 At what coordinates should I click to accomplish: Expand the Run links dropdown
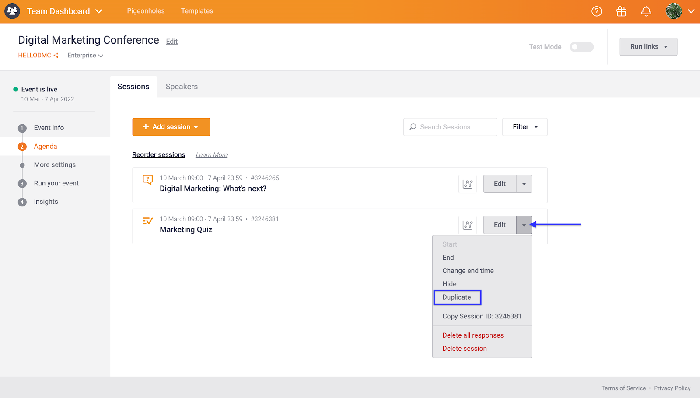tap(648, 47)
